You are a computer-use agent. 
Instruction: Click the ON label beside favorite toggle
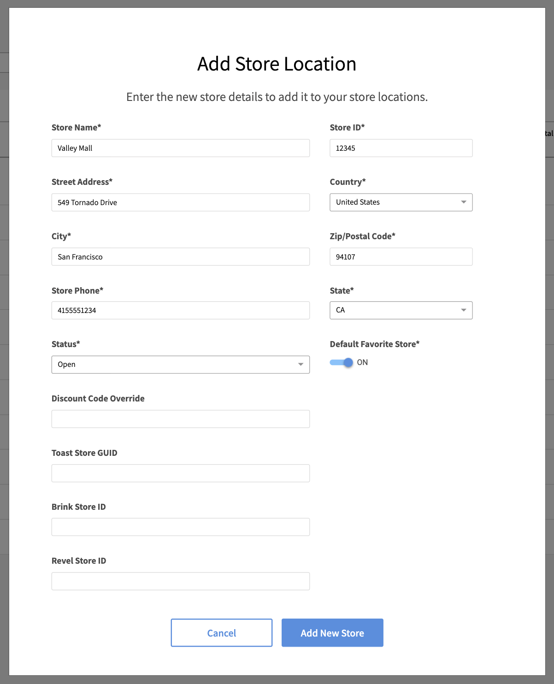coord(362,362)
